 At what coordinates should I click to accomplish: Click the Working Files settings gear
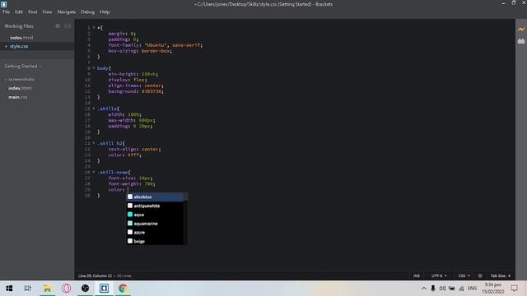pyautogui.click(x=58, y=25)
